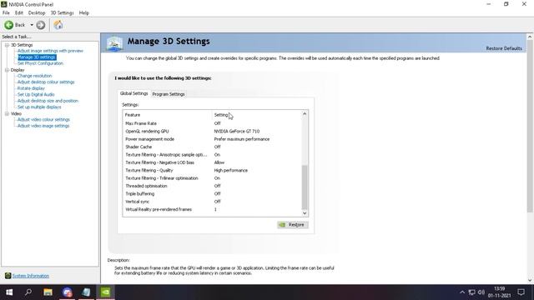Image resolution: width=534 pixels, height=300 pixels.
Task: Open Rotate display task
Action: 31,88
